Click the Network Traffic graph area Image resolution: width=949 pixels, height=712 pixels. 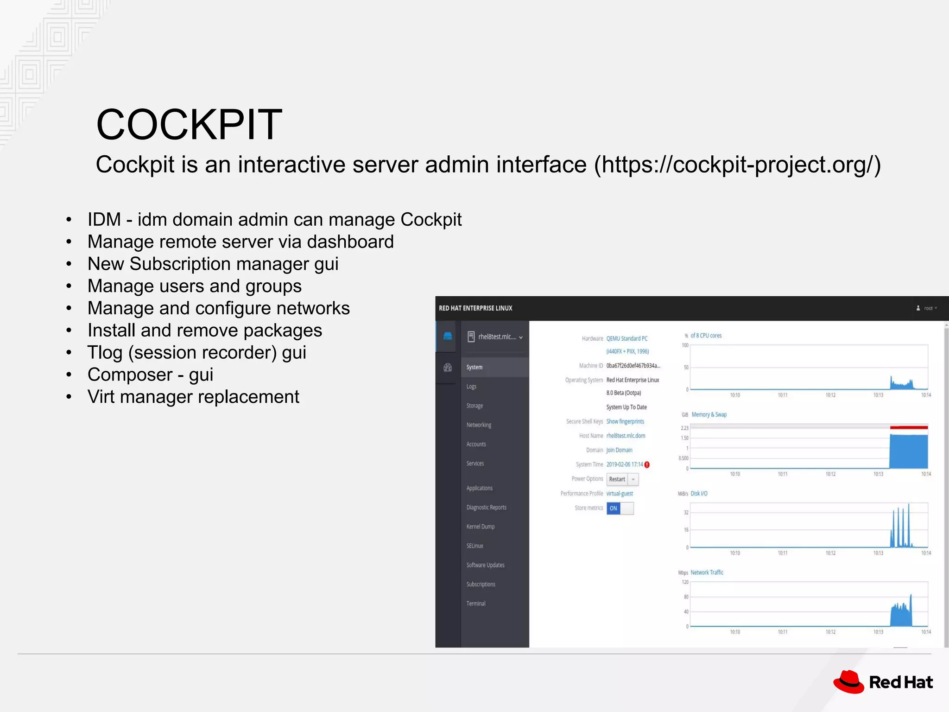809,604
